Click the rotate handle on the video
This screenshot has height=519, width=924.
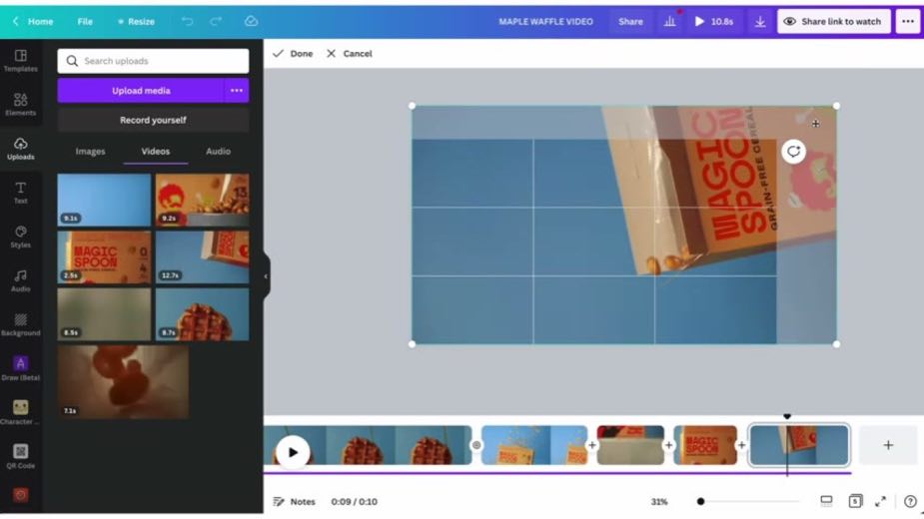pos(794,152)
